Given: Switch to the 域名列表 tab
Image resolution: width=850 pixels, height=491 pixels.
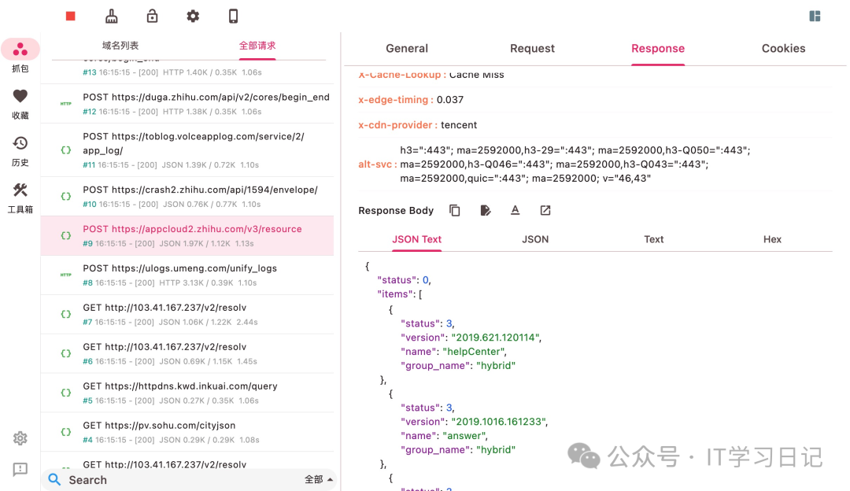Looking at the screenshot, I should point(120,46).
